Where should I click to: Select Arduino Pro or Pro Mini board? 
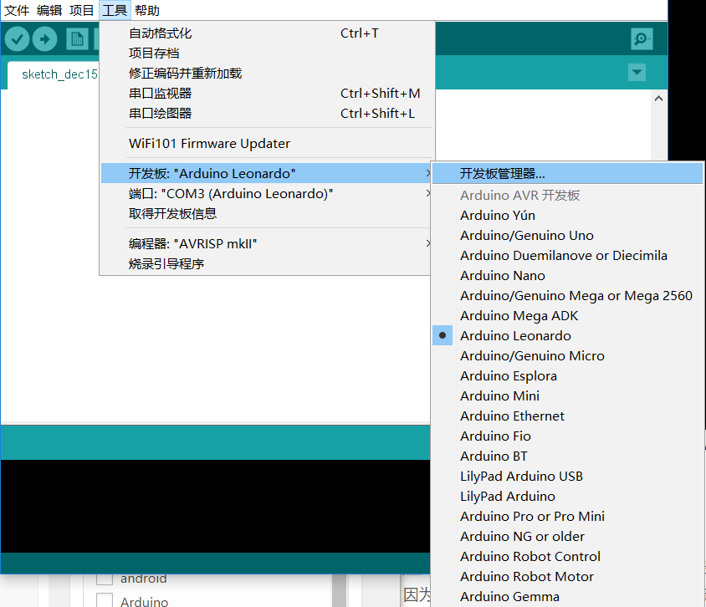567,516
